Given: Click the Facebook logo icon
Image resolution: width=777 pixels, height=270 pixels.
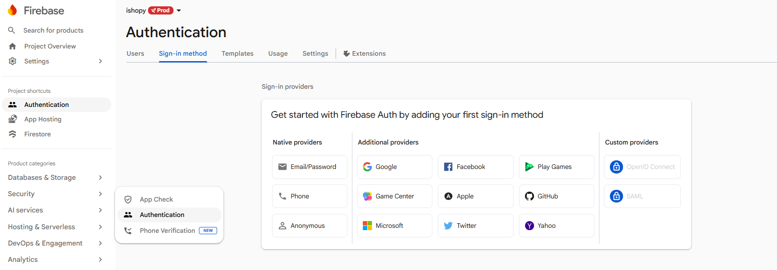Looking at the screenshot, I should pos(448,167).
